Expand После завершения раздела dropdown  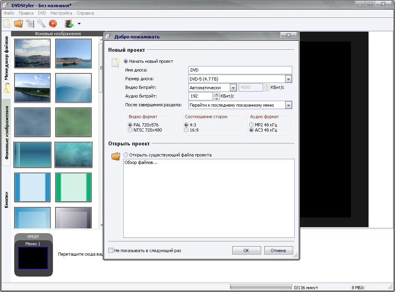288,105
